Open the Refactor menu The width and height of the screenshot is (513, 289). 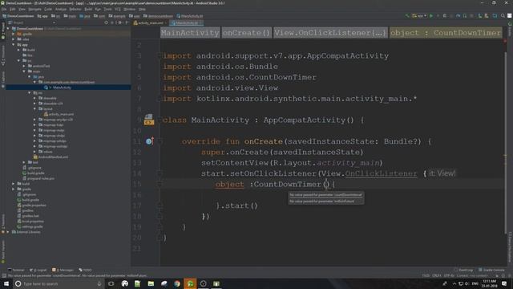(75, 9)
